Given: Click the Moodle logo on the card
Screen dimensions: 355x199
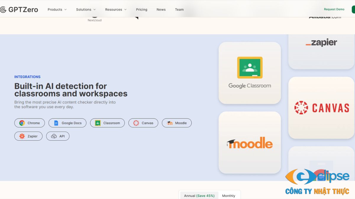Looking at the screenshot, I should tap(250, 143).
